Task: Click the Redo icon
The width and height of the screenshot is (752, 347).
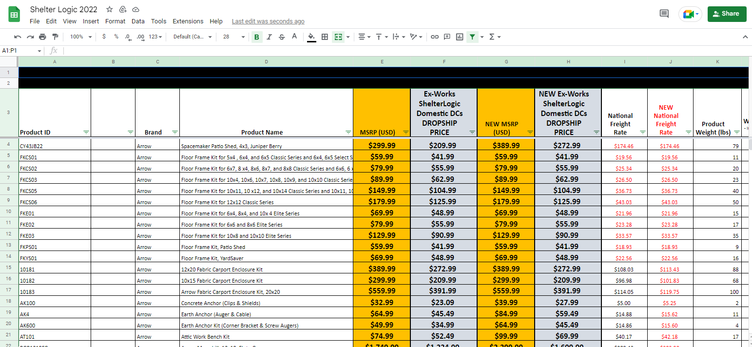Action: pyautogui.click(x=30, y=37)
